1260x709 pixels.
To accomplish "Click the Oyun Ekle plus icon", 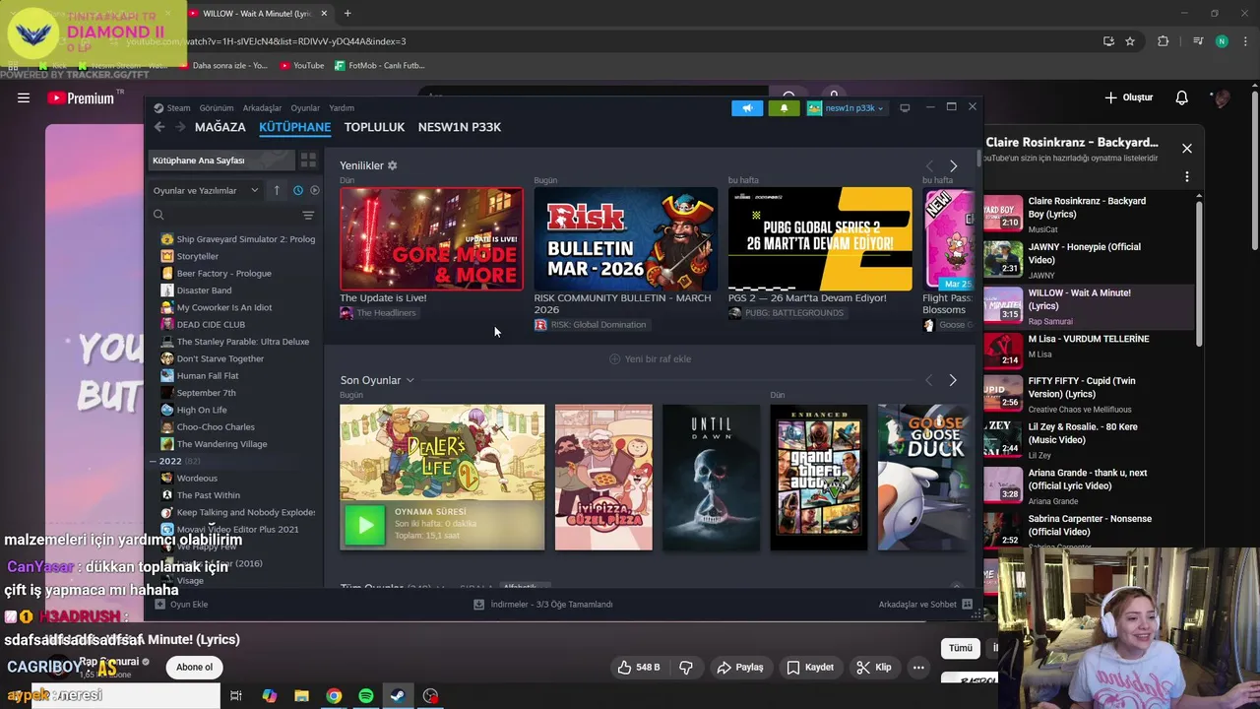I will [160, 605].
